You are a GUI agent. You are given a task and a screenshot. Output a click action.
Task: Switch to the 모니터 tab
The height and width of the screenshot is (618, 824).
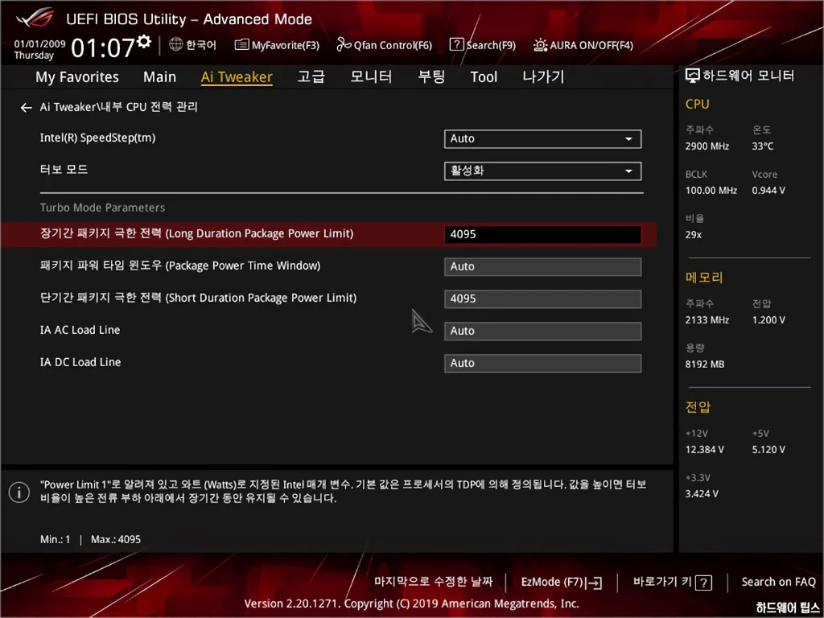(x=371, y=76)
